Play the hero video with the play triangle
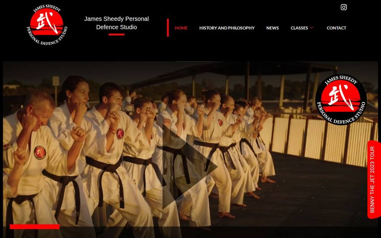 pos(190,167)
